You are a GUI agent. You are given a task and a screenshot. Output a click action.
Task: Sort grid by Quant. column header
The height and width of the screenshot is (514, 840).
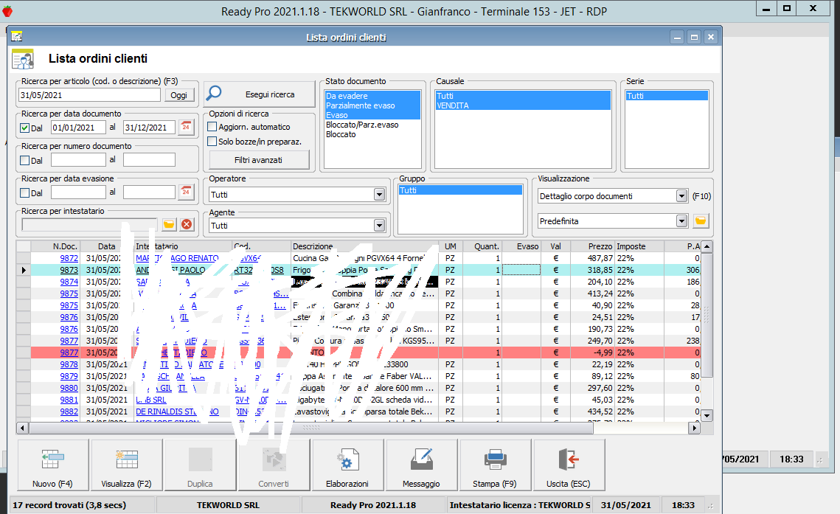(482, 246)
